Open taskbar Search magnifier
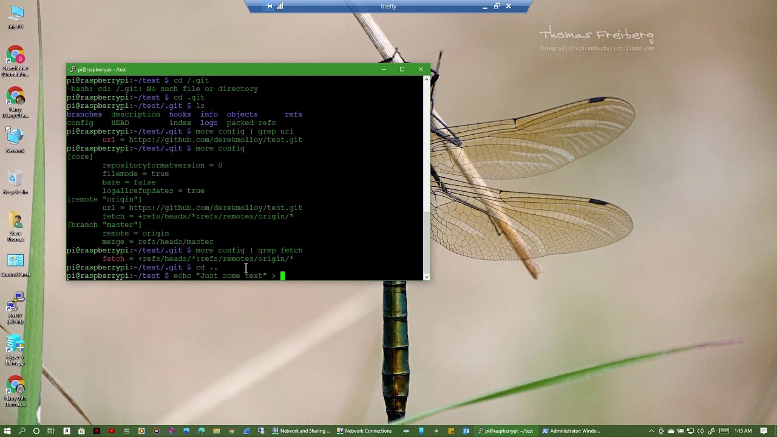 22,431
